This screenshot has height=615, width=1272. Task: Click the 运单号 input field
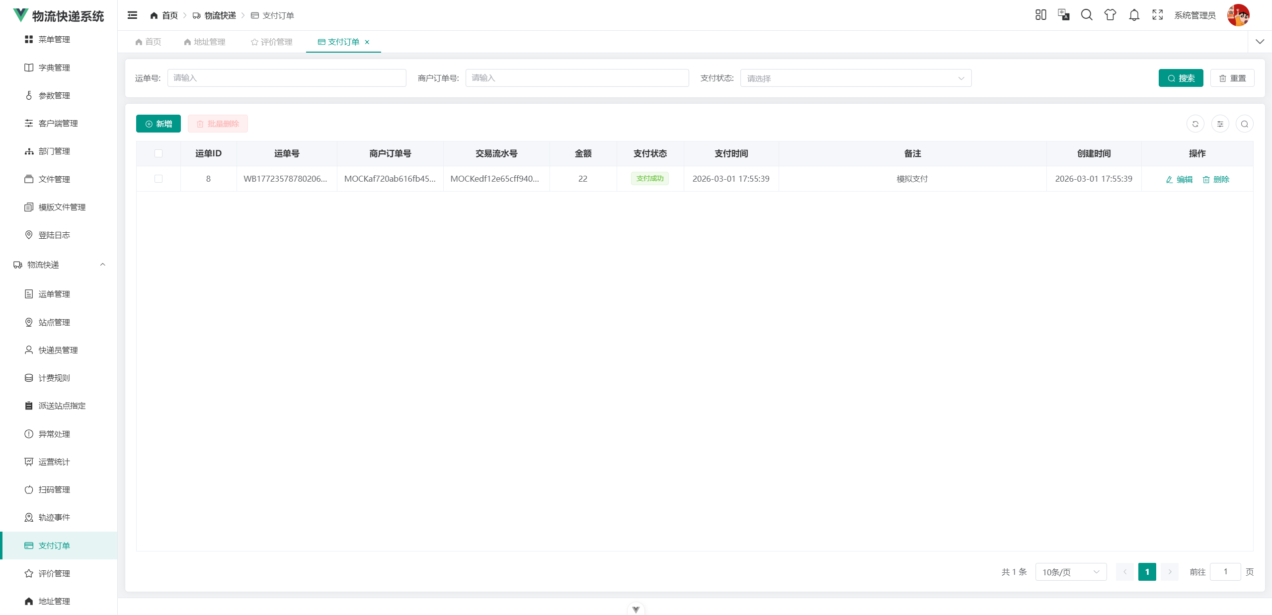pyautogui.click(x=287, y=78)
